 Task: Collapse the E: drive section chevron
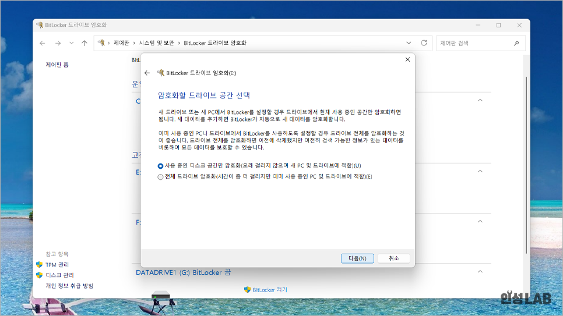tap(480, 171)
